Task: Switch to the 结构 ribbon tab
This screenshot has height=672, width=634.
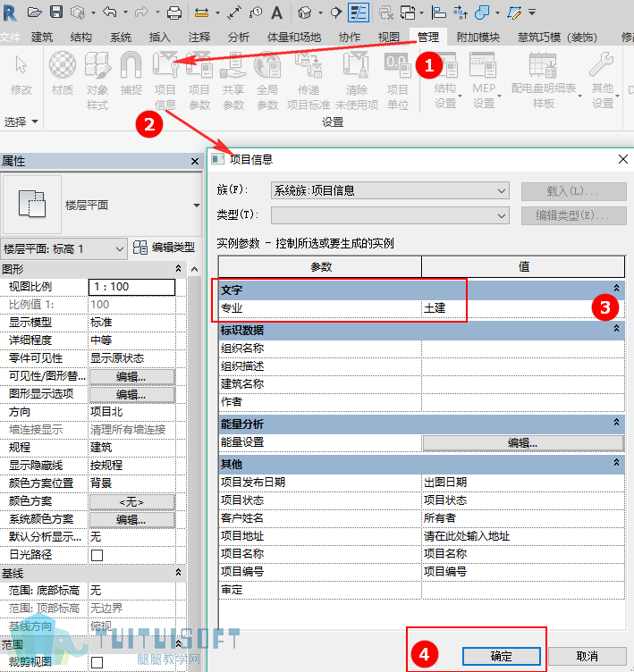Action: coord(81,38)
